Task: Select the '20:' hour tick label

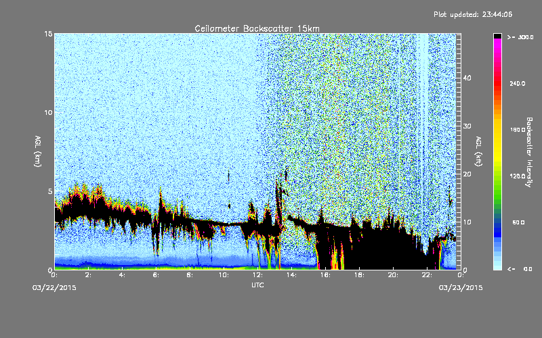Action: point(394,275)
